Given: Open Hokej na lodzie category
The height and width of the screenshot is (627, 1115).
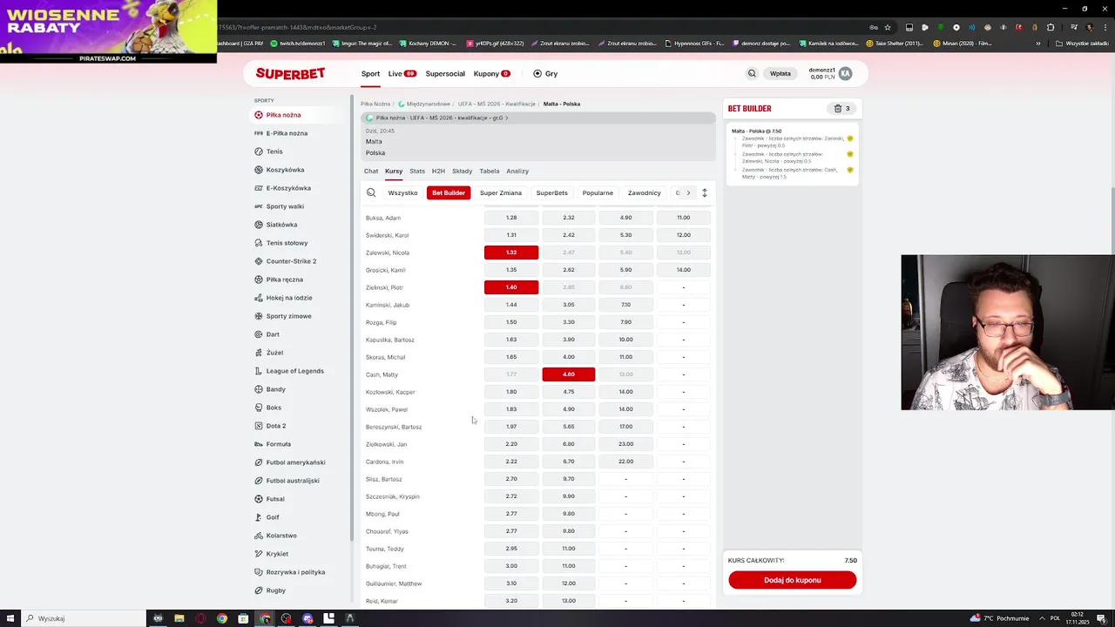Looking at the screenshot, I should pos(283,298).
